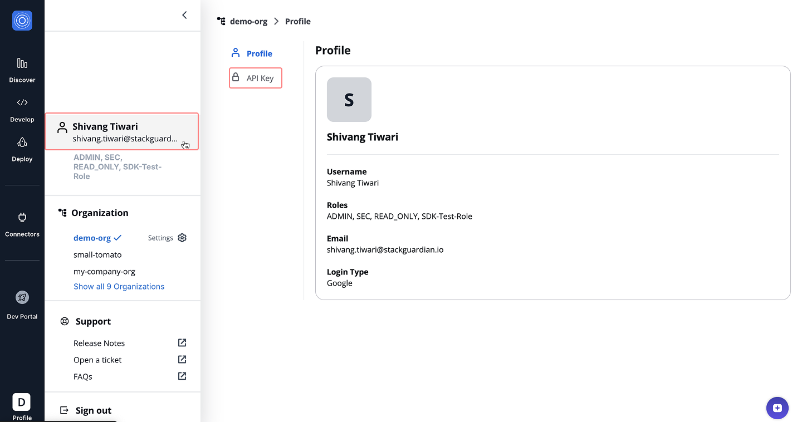Click the S avatar thumbnail
The image size is (802, 422).
pos(349,100)
